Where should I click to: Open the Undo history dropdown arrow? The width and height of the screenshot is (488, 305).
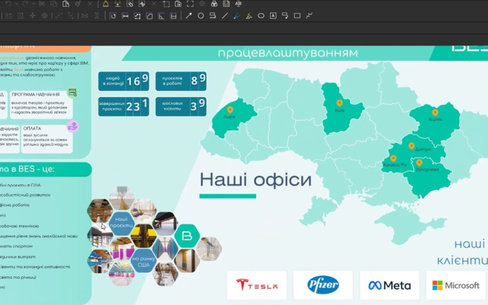16,4
